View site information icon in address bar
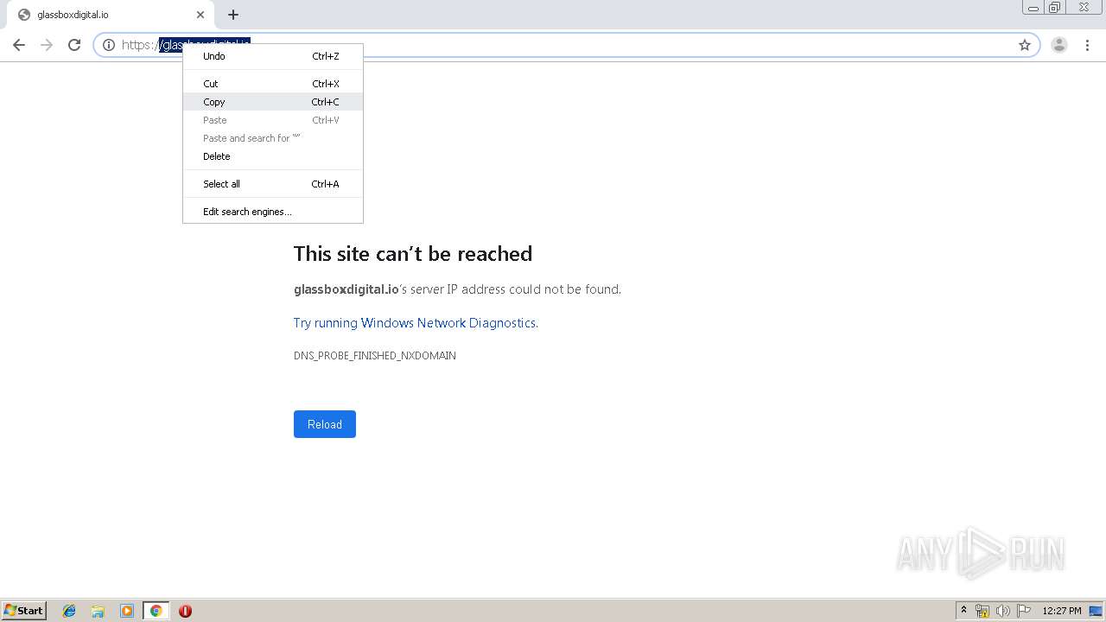Image resolution: width=1106 pixels, height=622 pixels. [109, 45]
